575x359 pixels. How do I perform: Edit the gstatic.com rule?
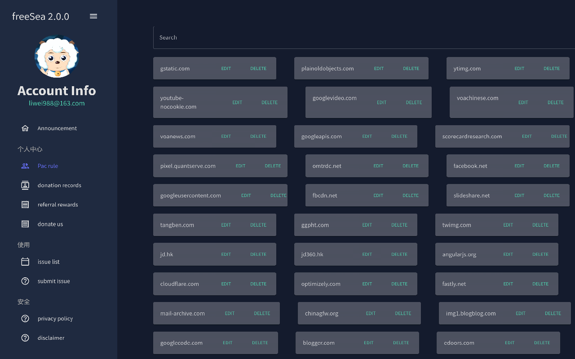point(226,69)
